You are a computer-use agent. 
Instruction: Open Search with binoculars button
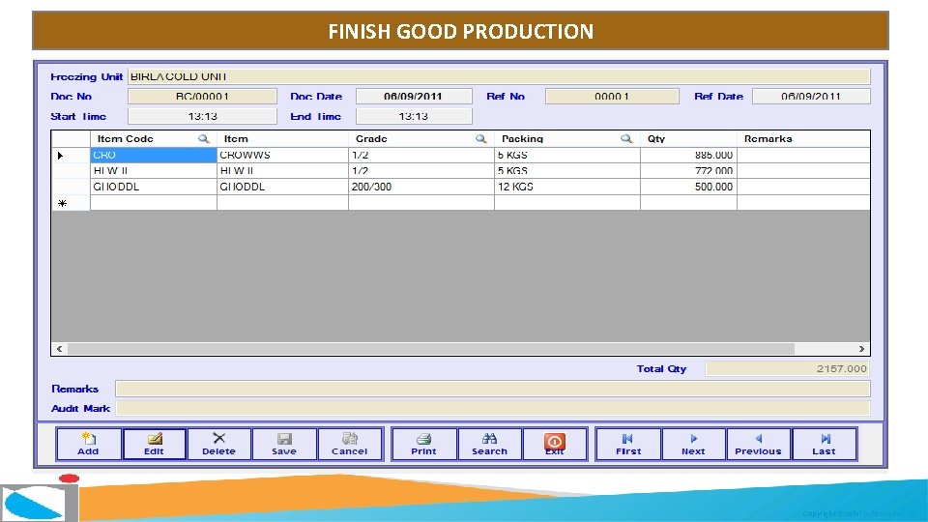(x=489, y=444)
